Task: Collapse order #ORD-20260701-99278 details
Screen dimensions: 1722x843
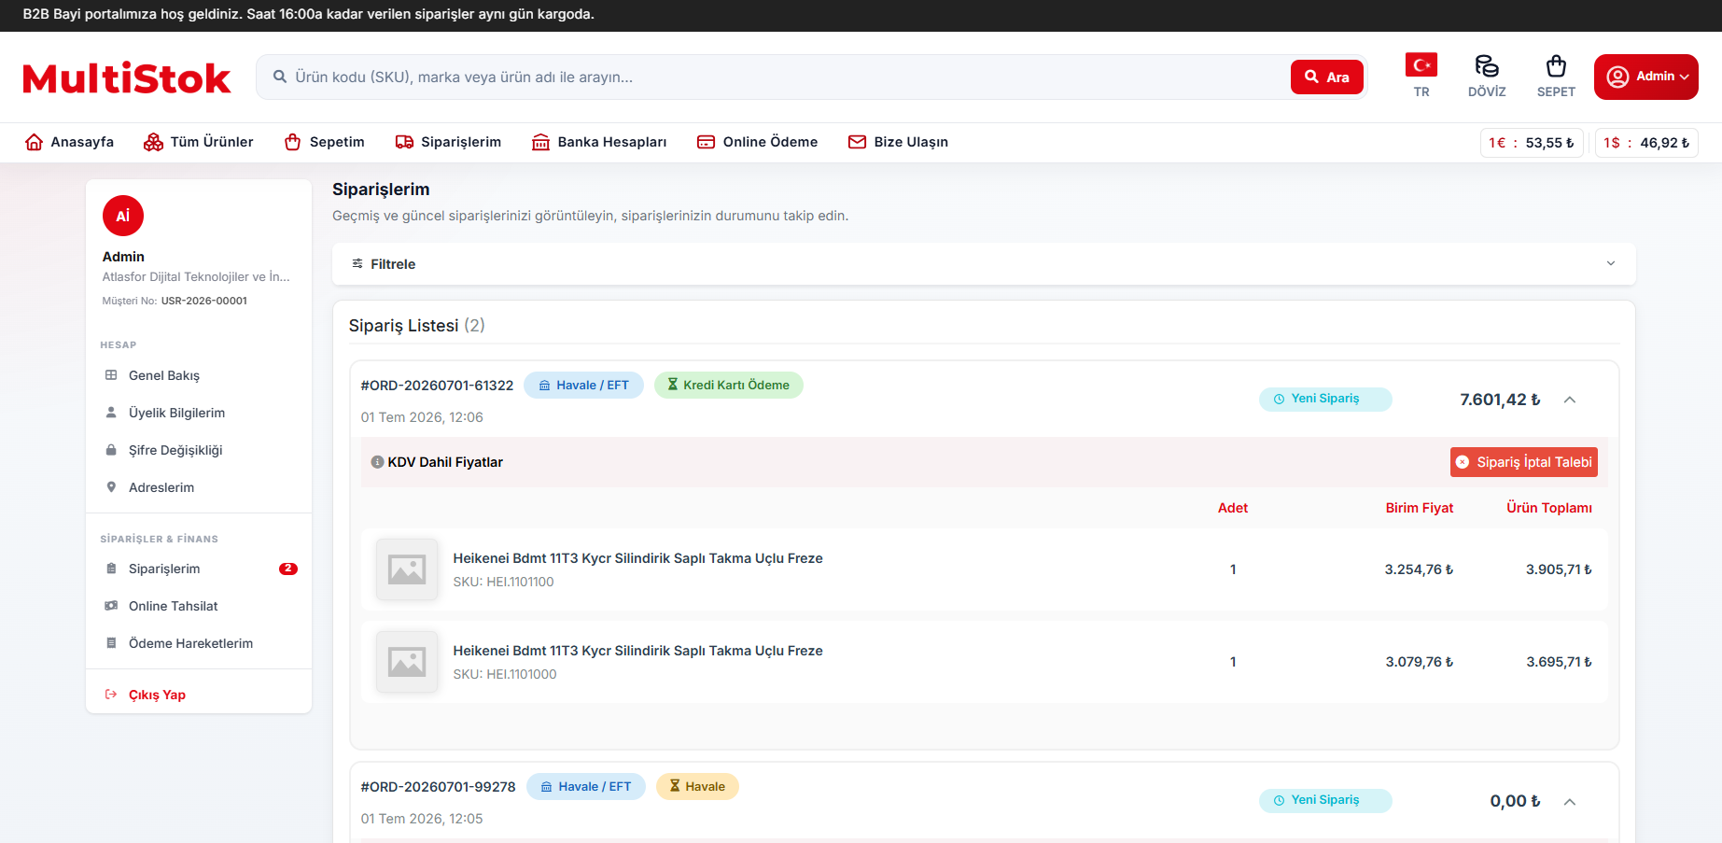Action: coord(1570,801)
